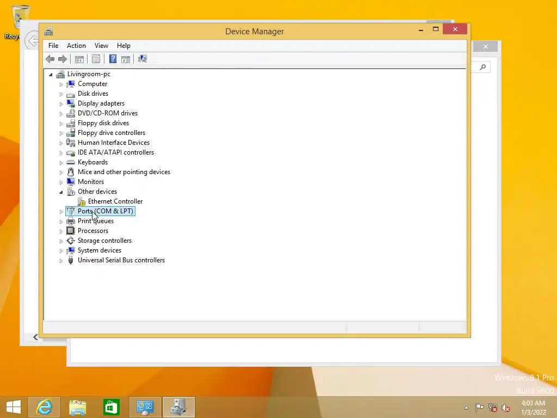Open the Windows Start button

[x=14, y=407]
